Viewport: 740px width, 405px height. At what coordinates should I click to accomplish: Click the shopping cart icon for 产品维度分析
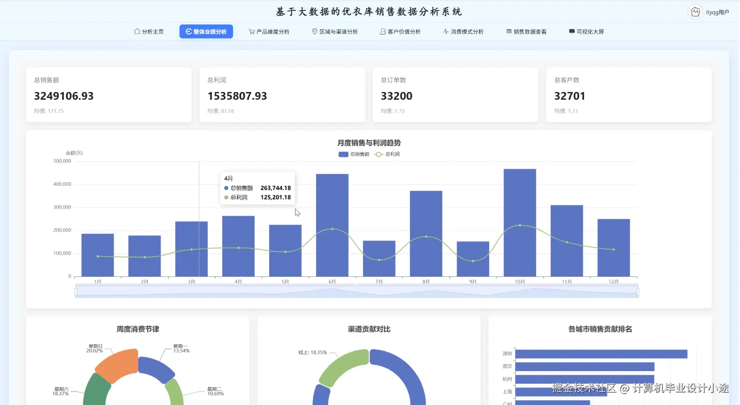252,31
